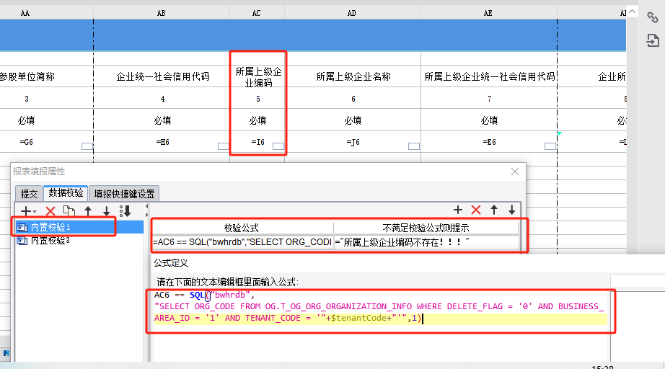Select 内置校验1 in validation list
Viewport: 665px width, 369px height.
click(x=79, y=228)
